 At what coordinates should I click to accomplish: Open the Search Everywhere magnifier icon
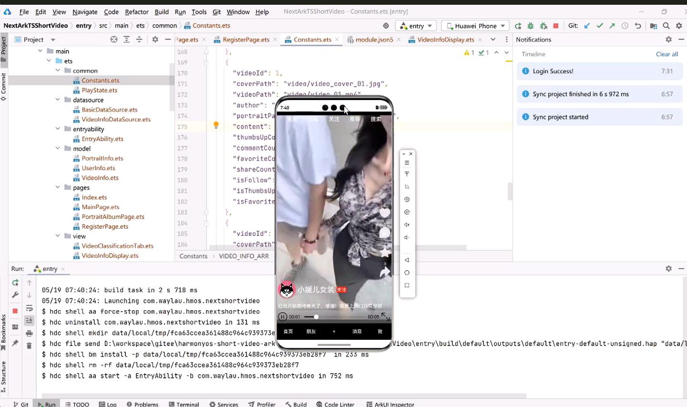click(666, 26)
